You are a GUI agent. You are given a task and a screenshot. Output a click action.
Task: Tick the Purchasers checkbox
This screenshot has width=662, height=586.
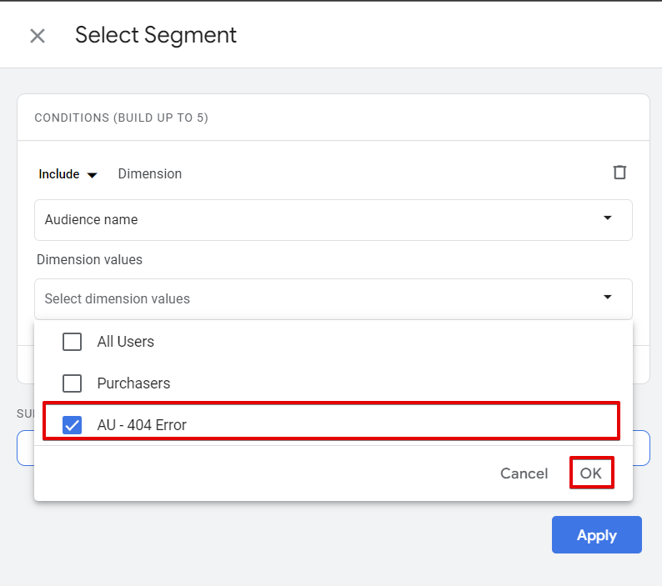click(x=73, y=383)
